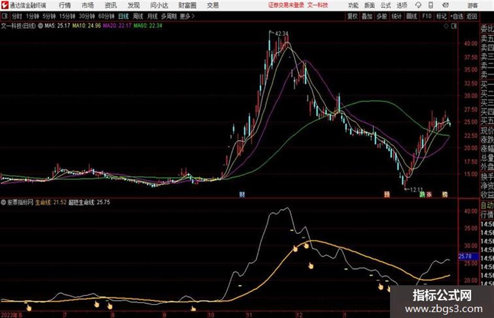The width and height of the screenshot is (494, 318).
Task: Open the 市场 menu
Action: (x=88, y=5)
